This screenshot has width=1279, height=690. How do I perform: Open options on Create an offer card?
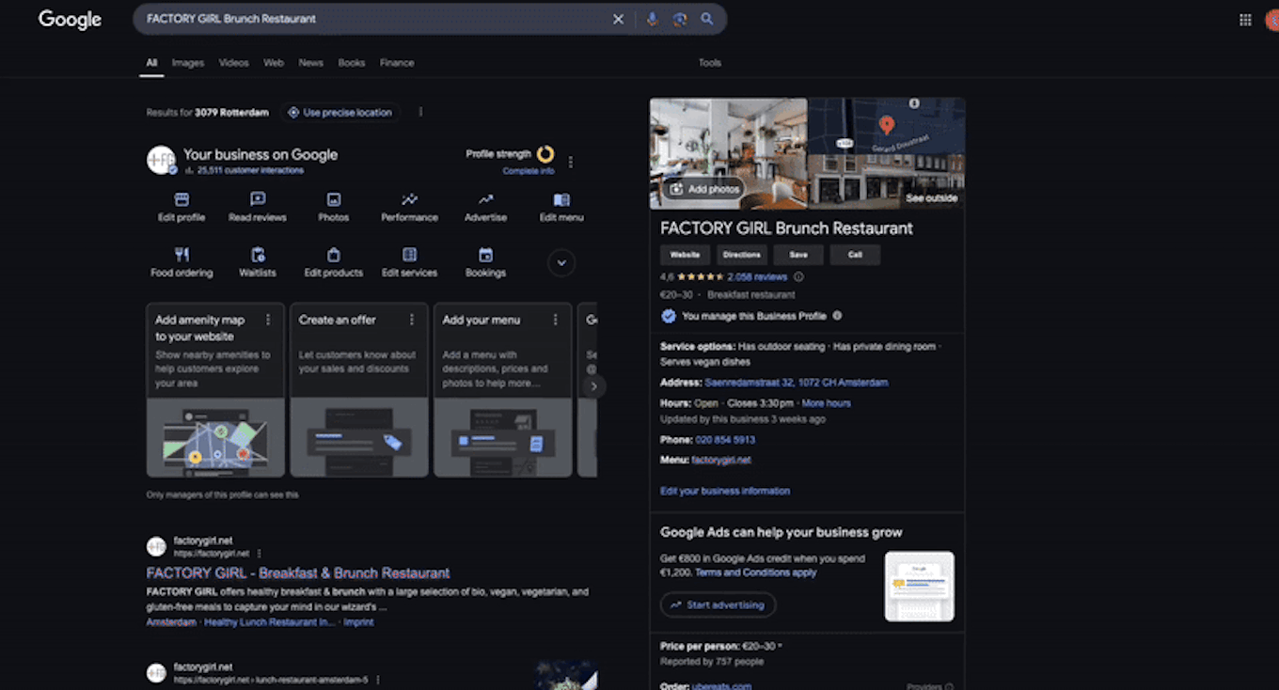tap(412, 320)
